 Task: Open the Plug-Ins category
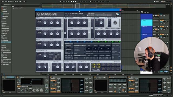[5, 34]
